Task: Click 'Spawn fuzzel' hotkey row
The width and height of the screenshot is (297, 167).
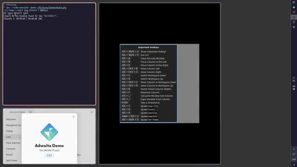Action: tap(148, 109)
